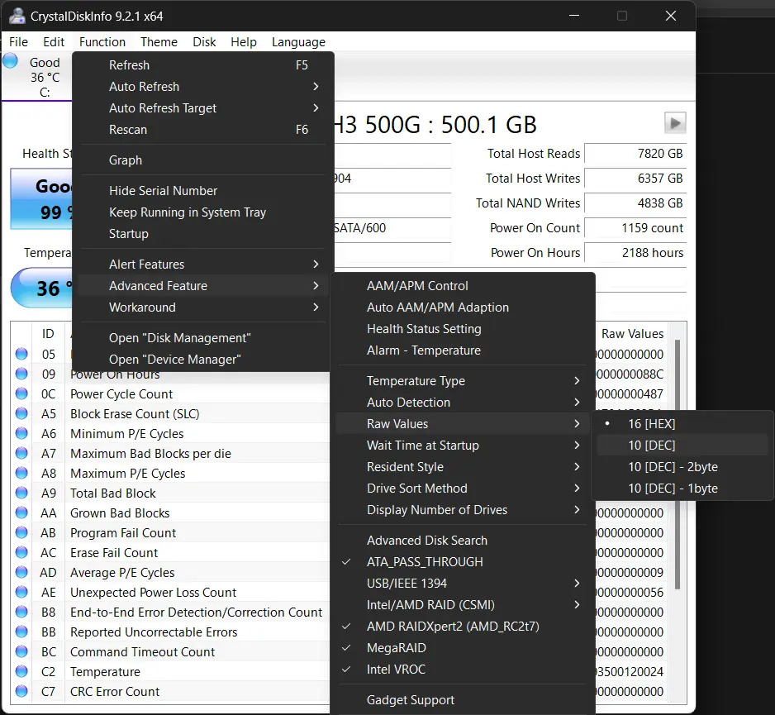Click status orb for Unexpected Power Loss Count

21,592
